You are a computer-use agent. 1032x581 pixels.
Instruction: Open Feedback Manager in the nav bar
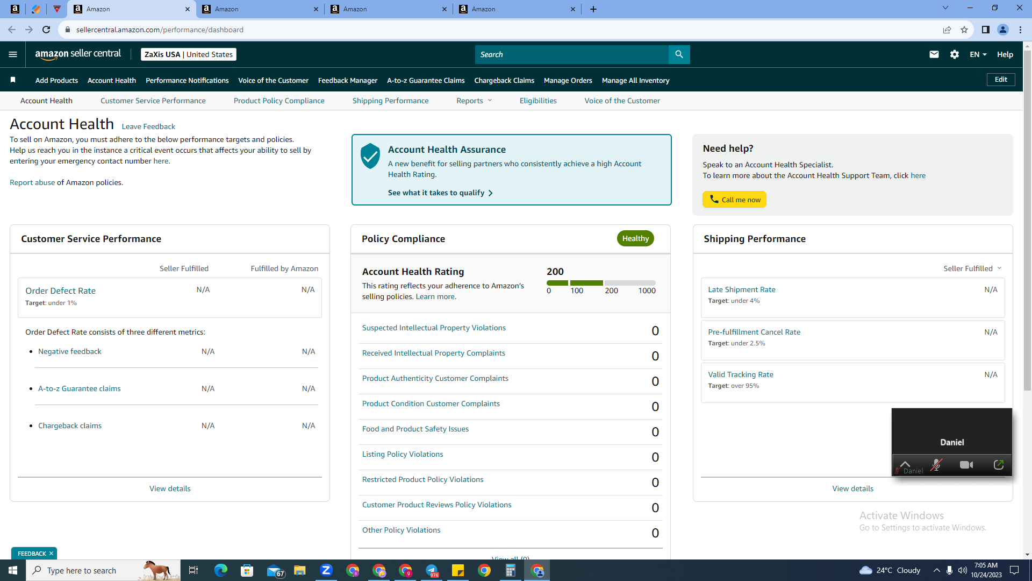point(348,80)
